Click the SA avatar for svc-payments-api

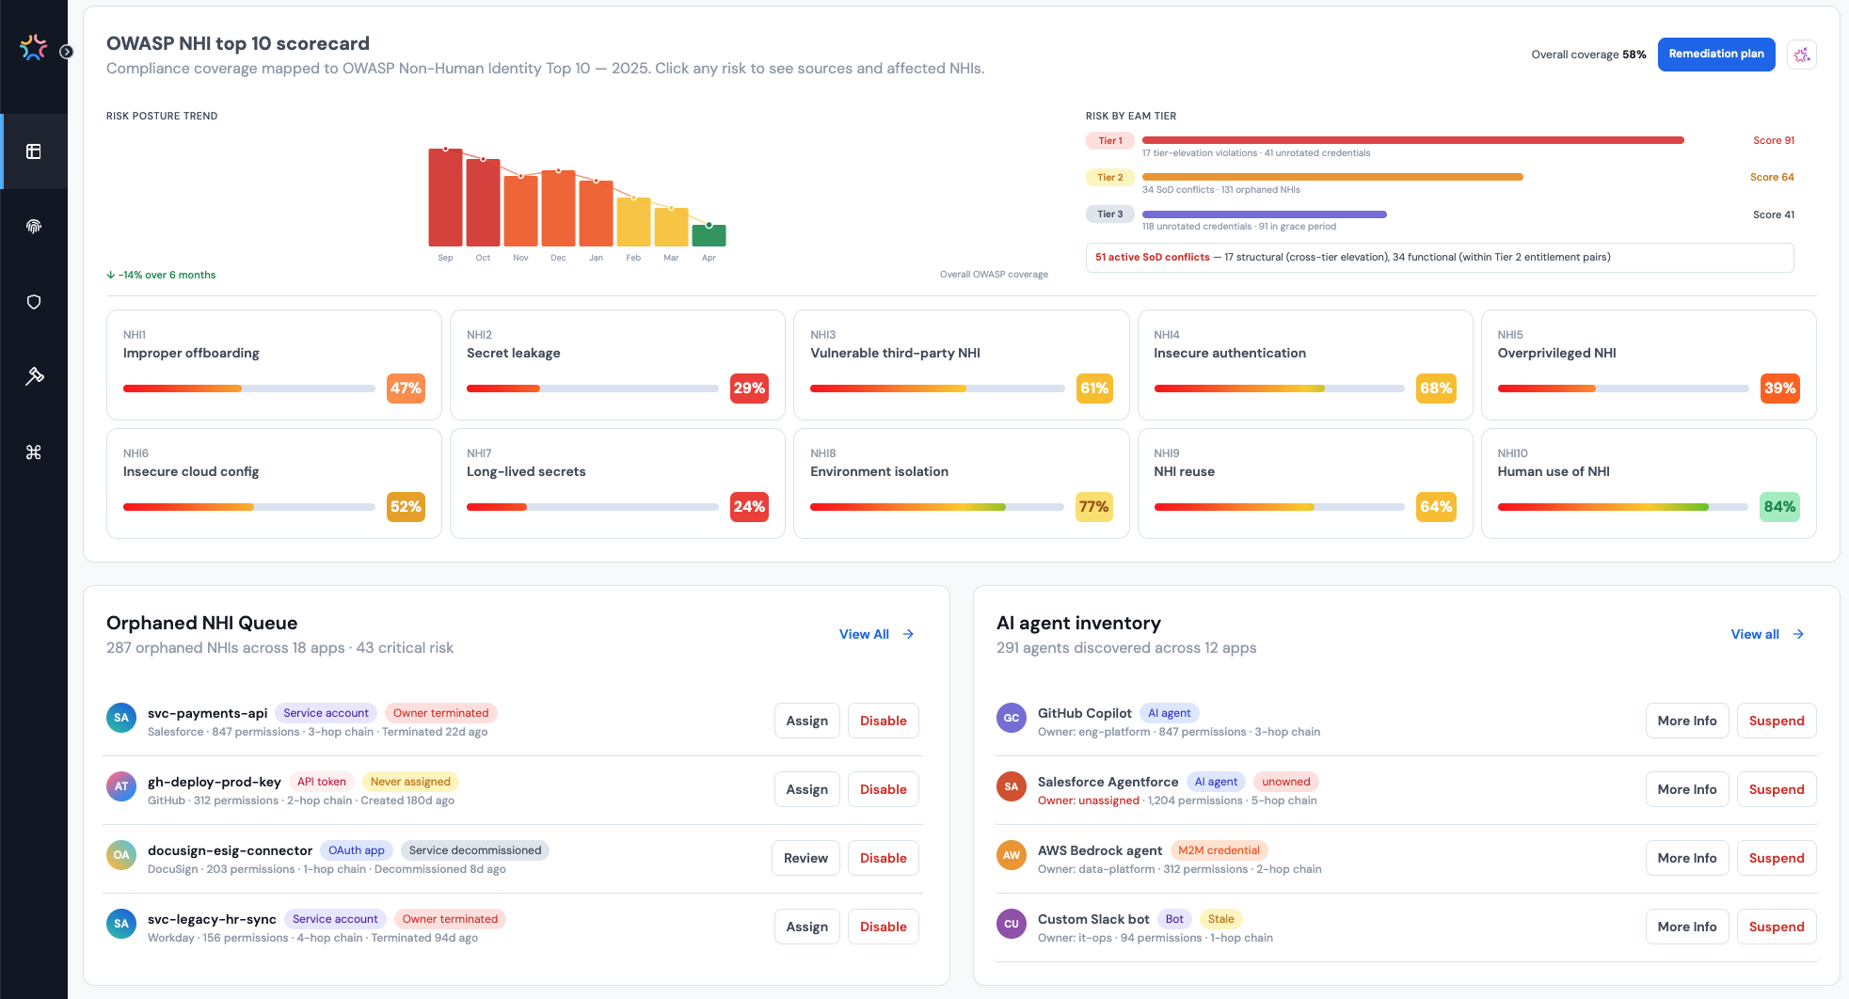coord(121,718)
